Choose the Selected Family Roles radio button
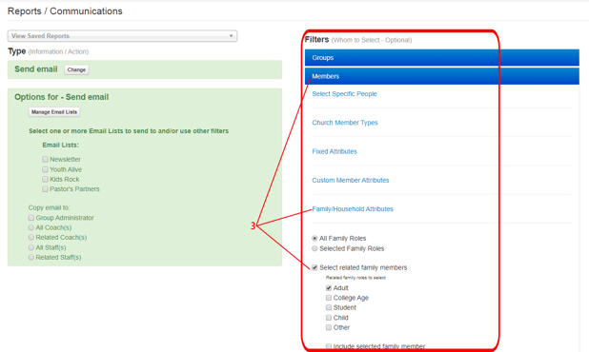 click(x=315, y=248)
